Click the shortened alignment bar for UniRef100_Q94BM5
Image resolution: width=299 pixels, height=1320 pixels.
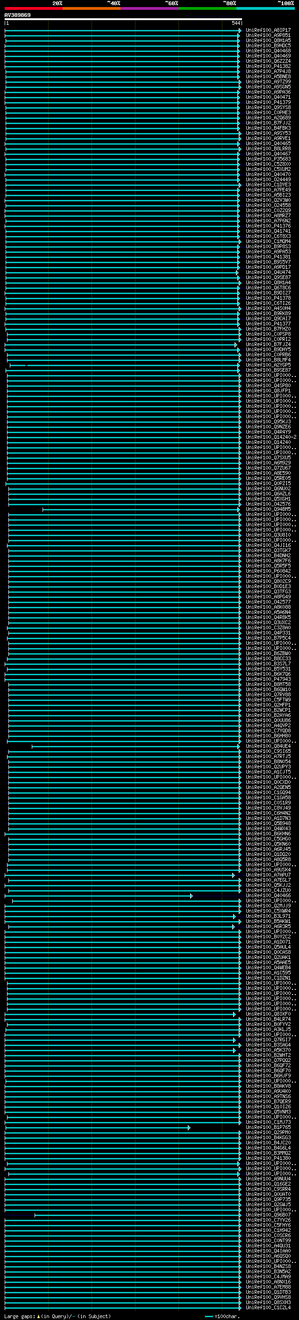141,509
